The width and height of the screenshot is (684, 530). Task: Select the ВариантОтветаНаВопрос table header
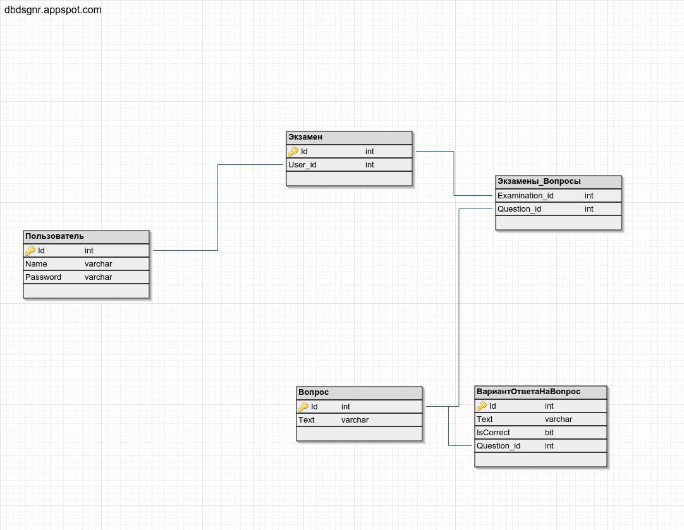540,392
